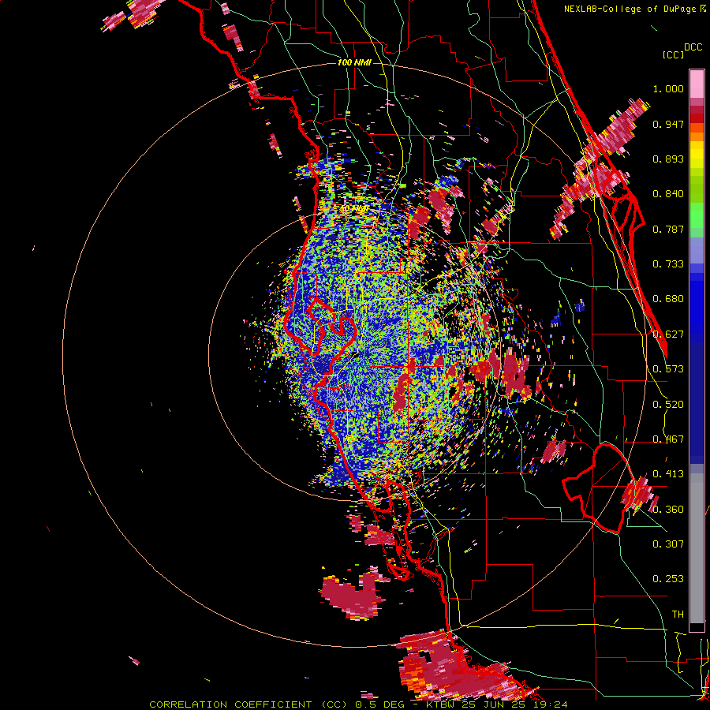This screenshot has width=710, height=710.
Task: Select the 0.947 scale value
Action: (x=668, y=124)
